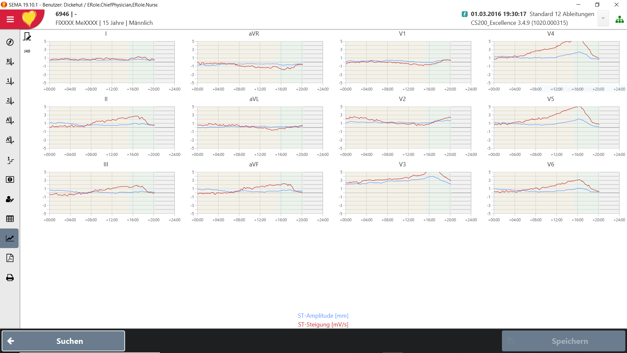
Task: Select the trend chart view icon
Action: pyautogui.click(x=10, y=238)
